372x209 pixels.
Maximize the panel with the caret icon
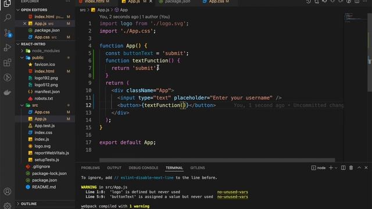click(359, 168)
